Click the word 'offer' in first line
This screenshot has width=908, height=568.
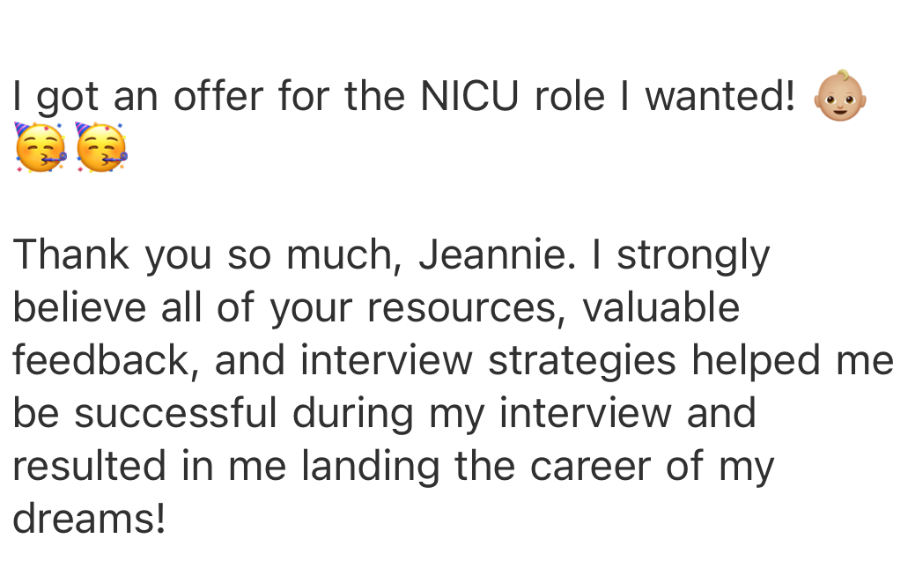pyautogui.click(x=218, y=96)
